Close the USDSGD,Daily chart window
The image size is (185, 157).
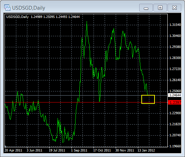click(x=174, y=8)
